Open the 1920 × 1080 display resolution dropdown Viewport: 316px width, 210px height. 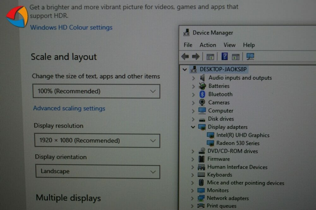(97, 140)
